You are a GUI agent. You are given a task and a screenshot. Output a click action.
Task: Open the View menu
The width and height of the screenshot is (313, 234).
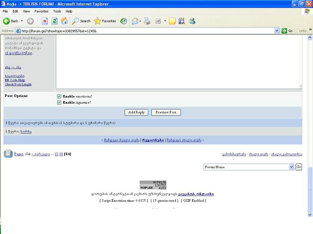click(x=26, y=11)
